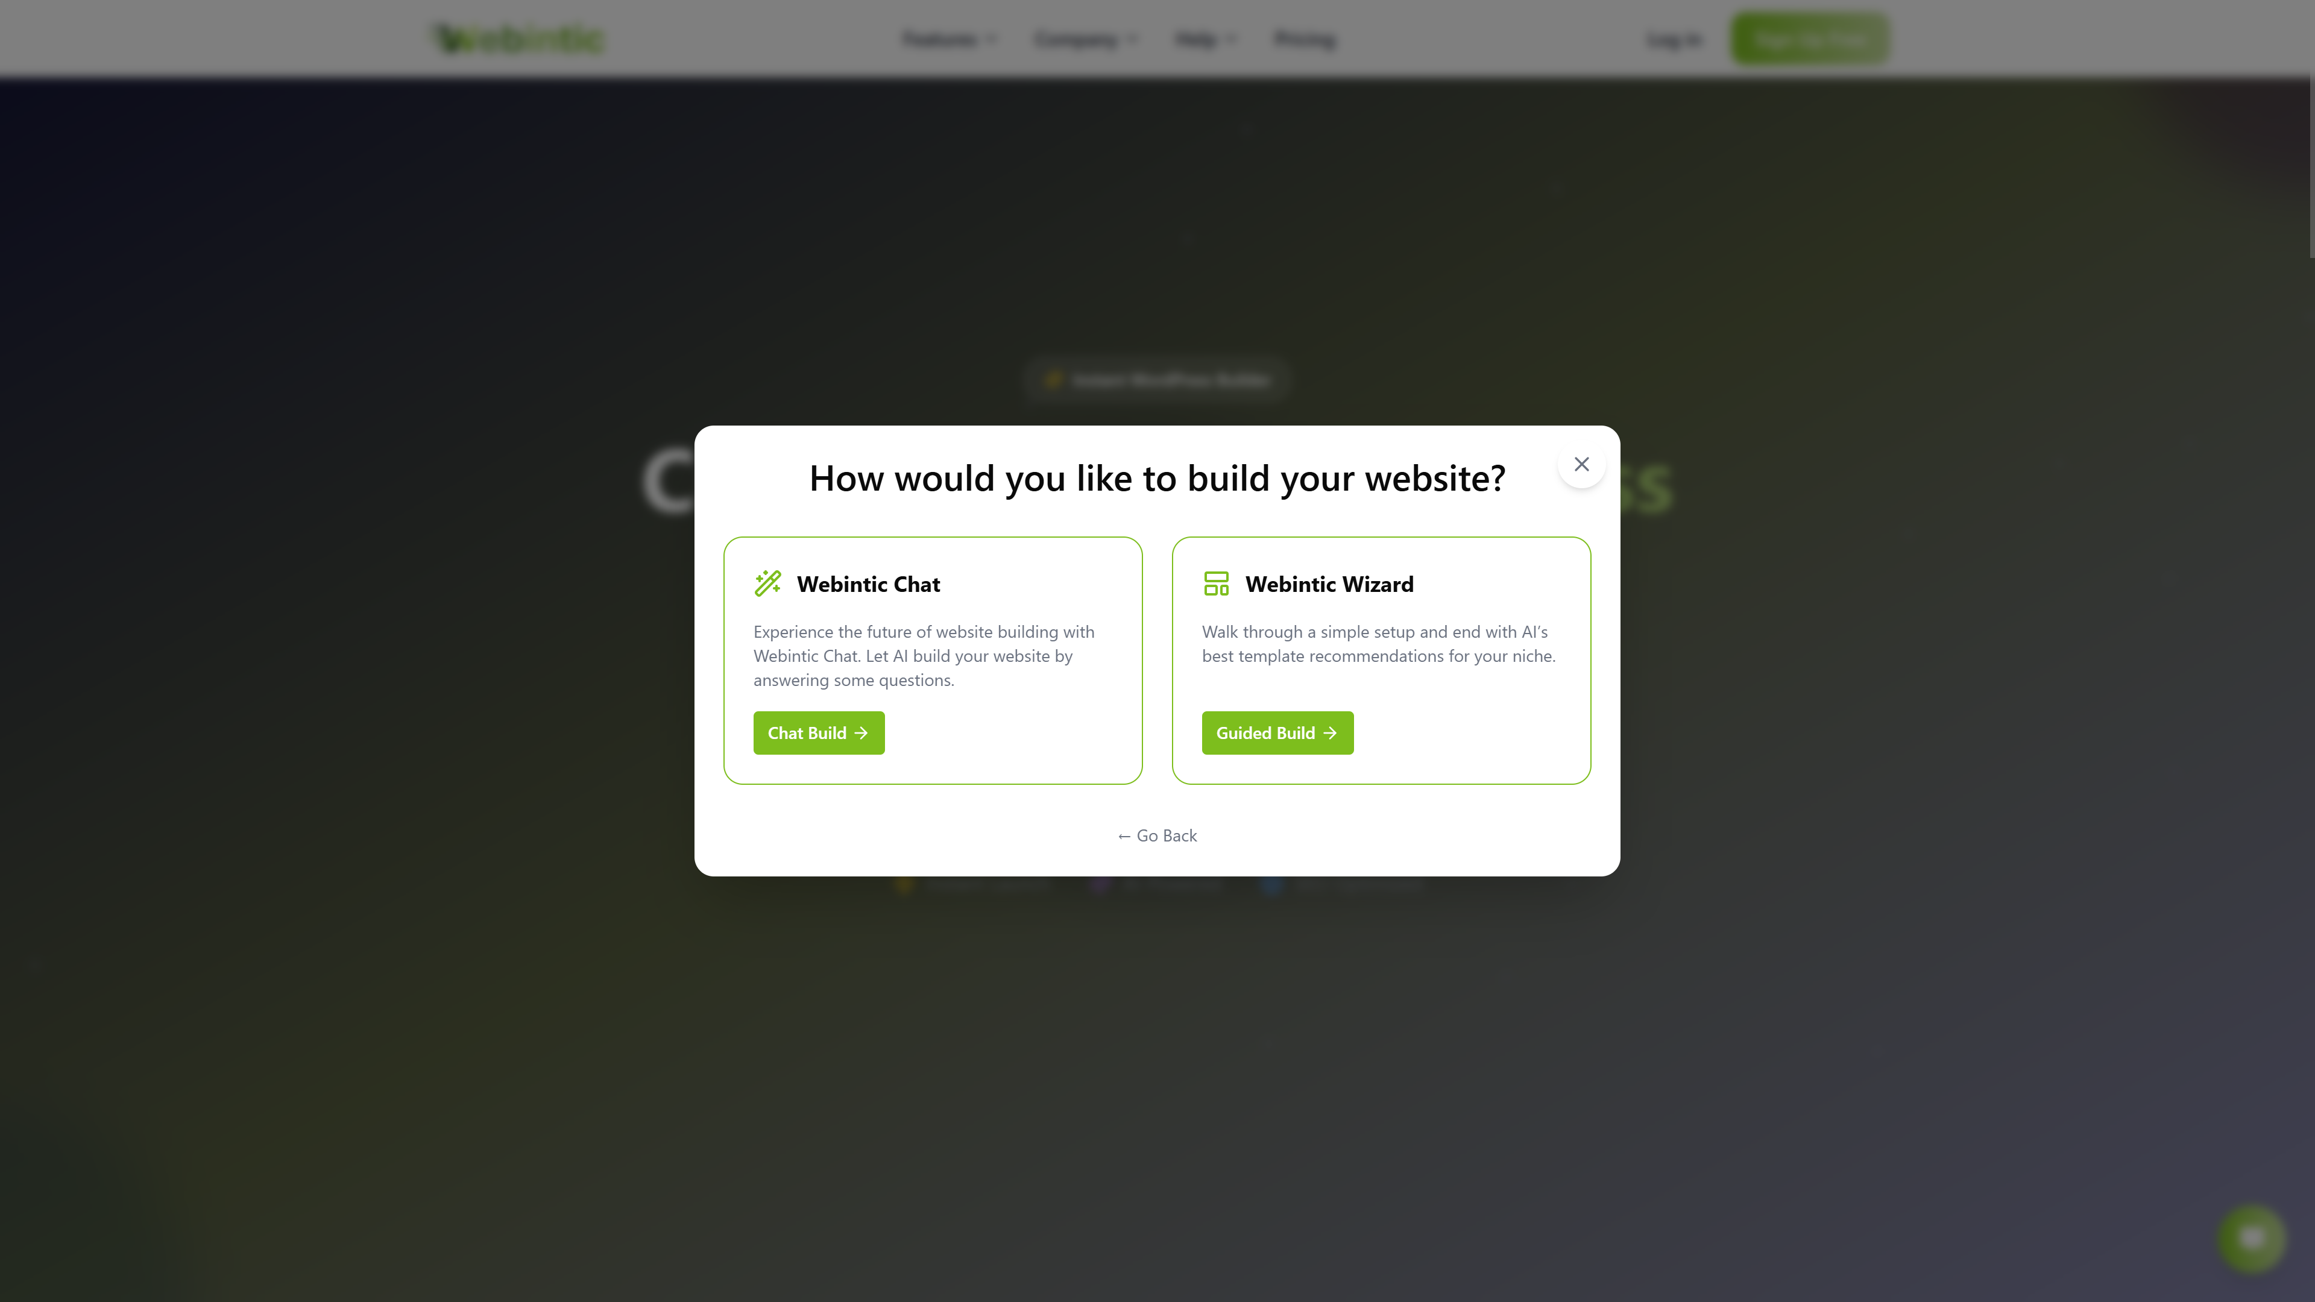
Task: Click the arrow icon on Chat Build
Action: tap(861, 733)
